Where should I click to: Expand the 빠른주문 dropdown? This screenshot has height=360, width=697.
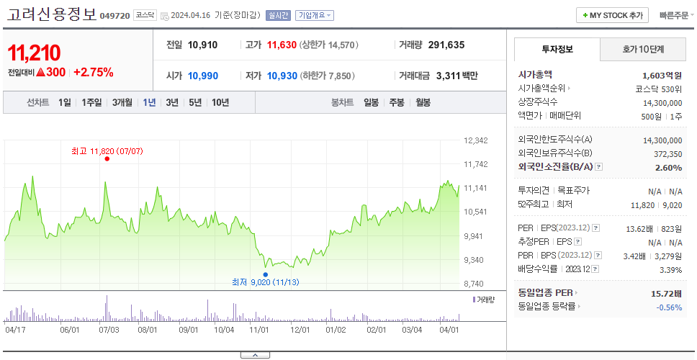677,16
